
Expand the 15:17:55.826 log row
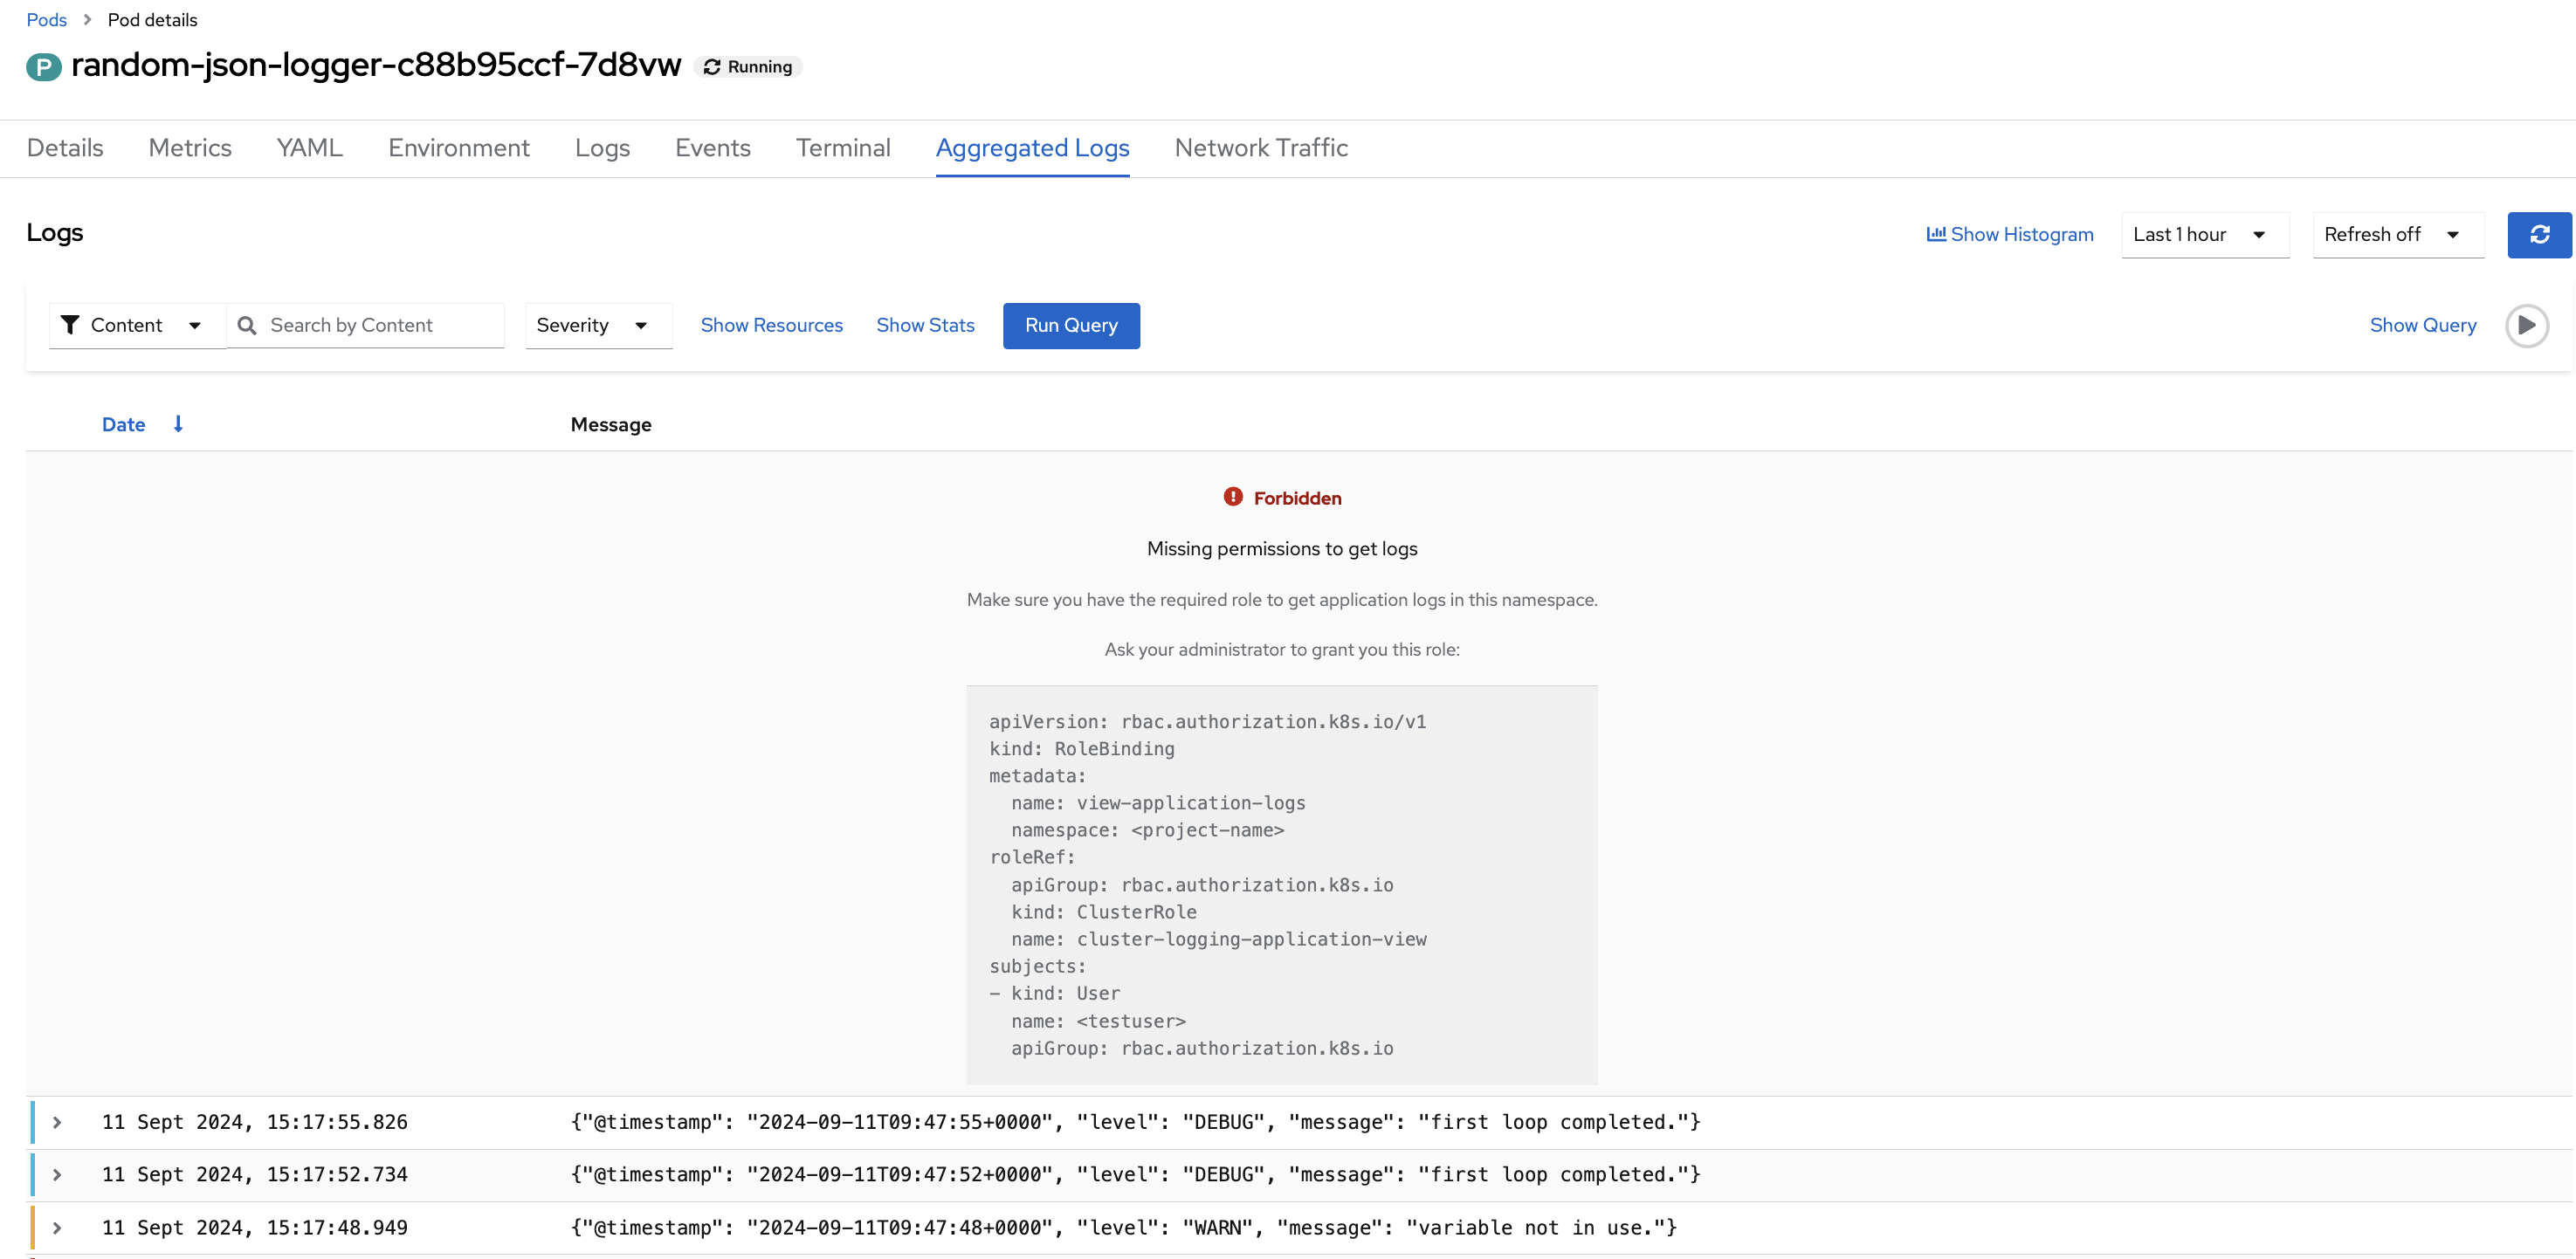57,1122
